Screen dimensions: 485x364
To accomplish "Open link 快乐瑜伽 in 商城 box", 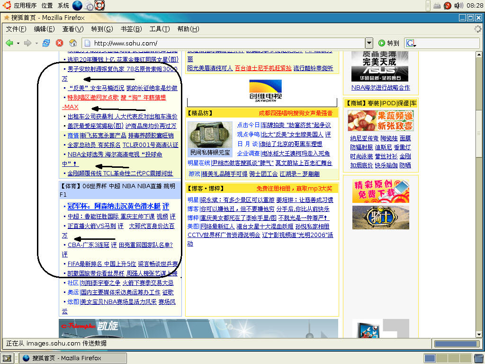I will pyautogui.click(x=386, y=165).
